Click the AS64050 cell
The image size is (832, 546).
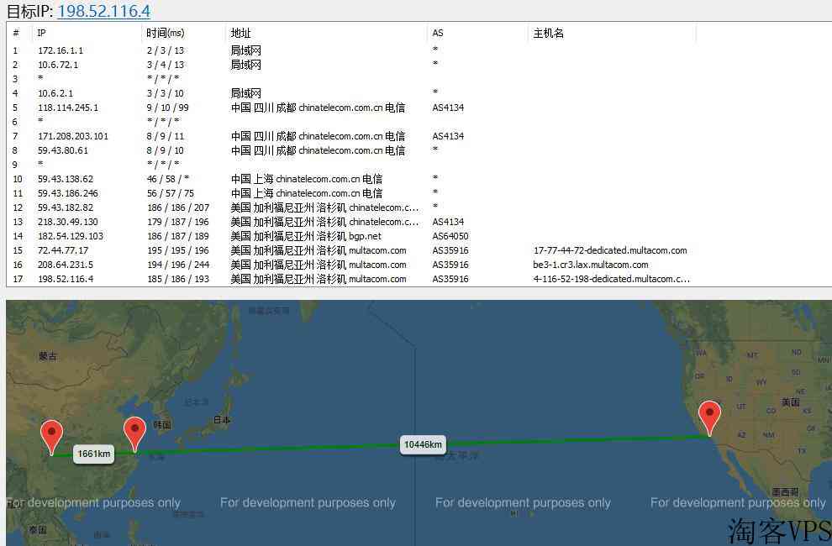(450, 237)
